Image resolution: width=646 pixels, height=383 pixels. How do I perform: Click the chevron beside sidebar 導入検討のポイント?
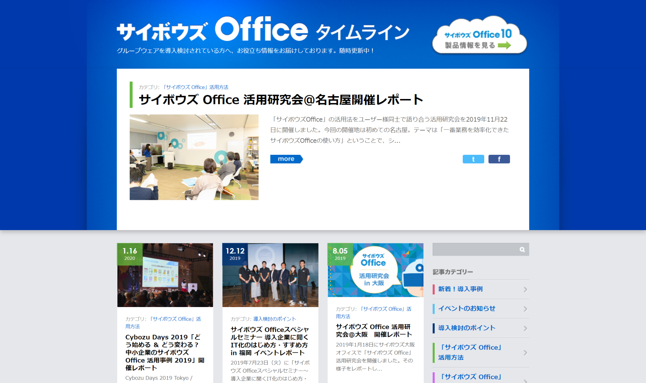tap(525, 328)
